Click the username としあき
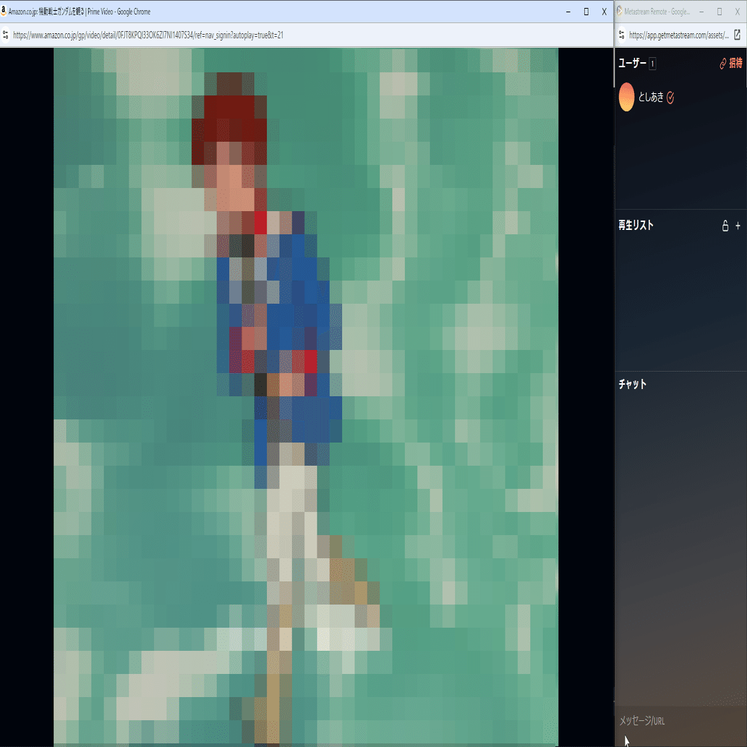 pyautogui.click(x=651, y=97)
